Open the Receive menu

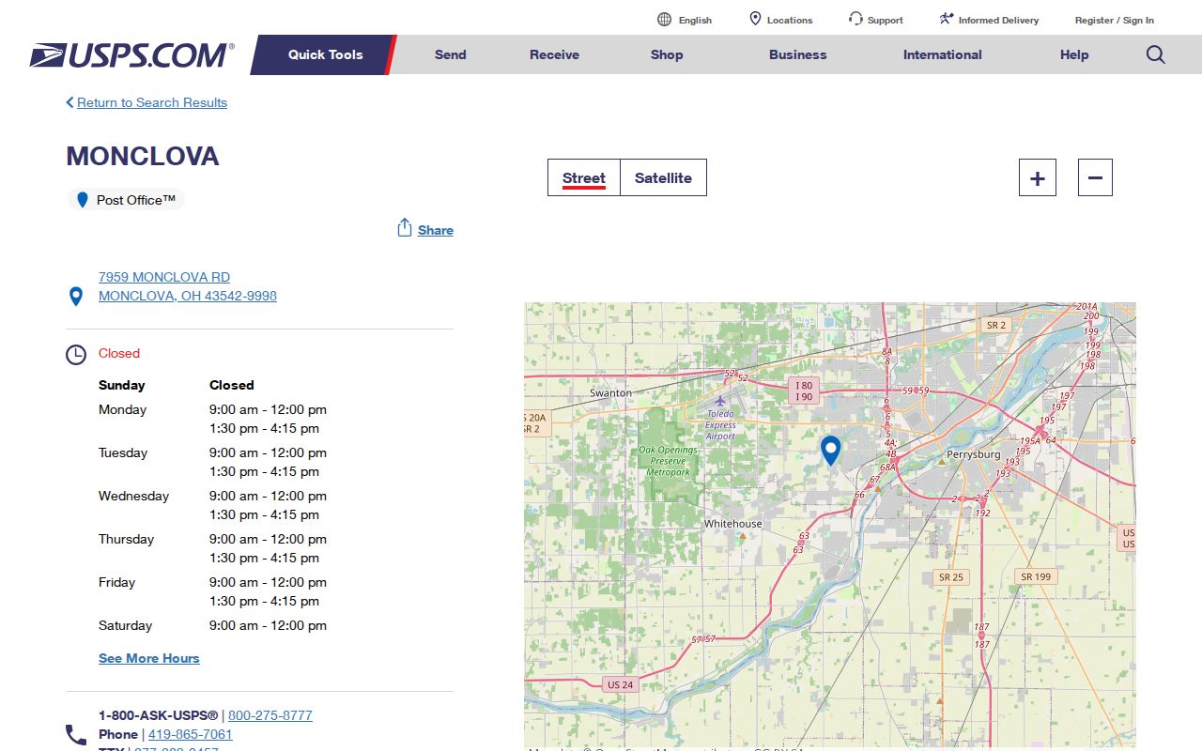pyautogui.click(x=554, y=54)
